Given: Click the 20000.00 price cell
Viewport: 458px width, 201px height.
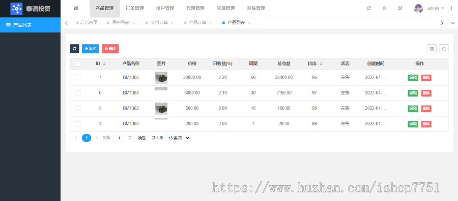Looking at the screenshot, I should [192, 78].
